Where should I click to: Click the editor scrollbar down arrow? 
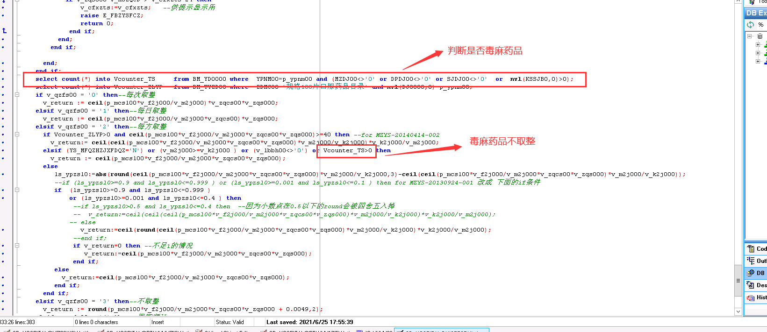tap(738, 311)
